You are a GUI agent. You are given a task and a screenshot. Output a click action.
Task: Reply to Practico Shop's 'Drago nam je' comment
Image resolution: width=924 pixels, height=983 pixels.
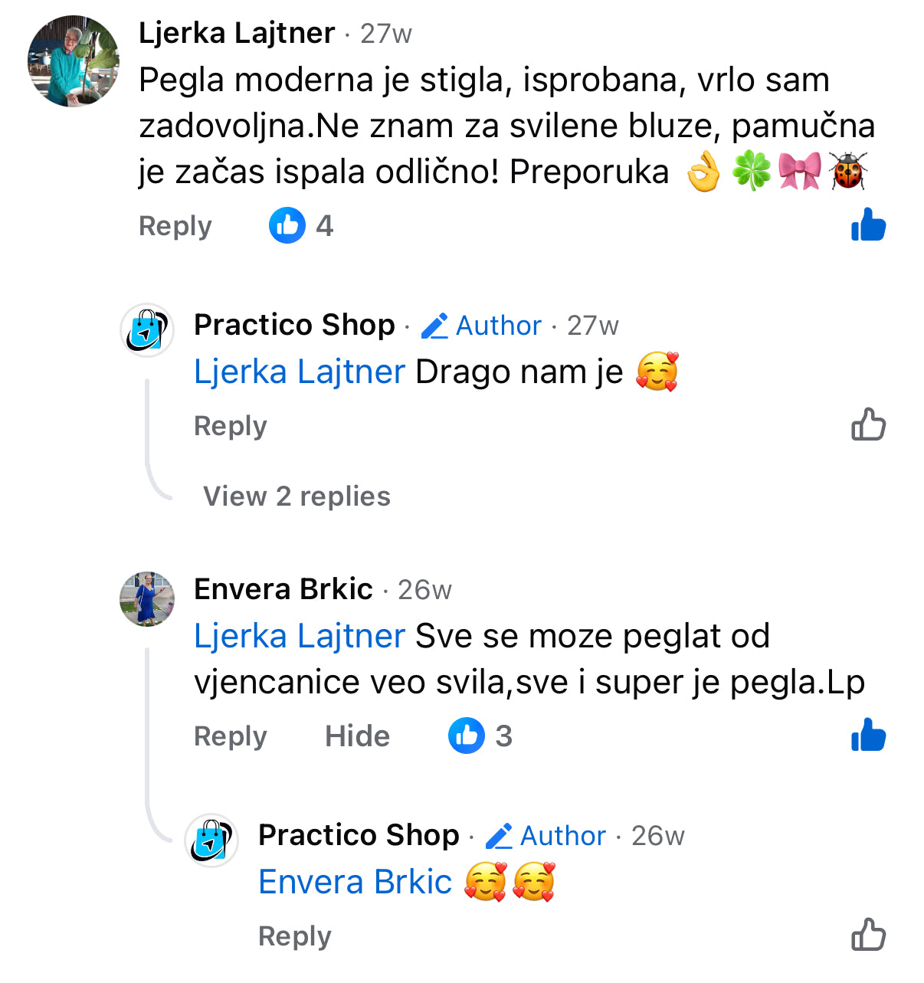click(x=231, y=426)
